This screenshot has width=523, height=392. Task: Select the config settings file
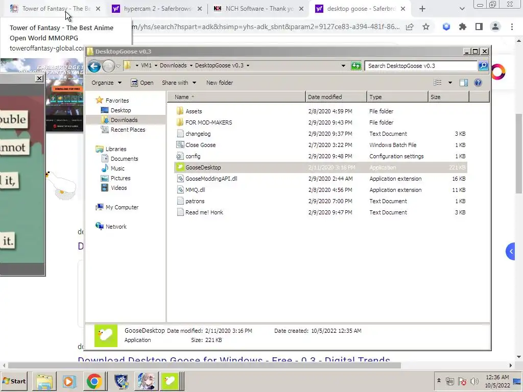pyautogui.click(x=188, y=156)
